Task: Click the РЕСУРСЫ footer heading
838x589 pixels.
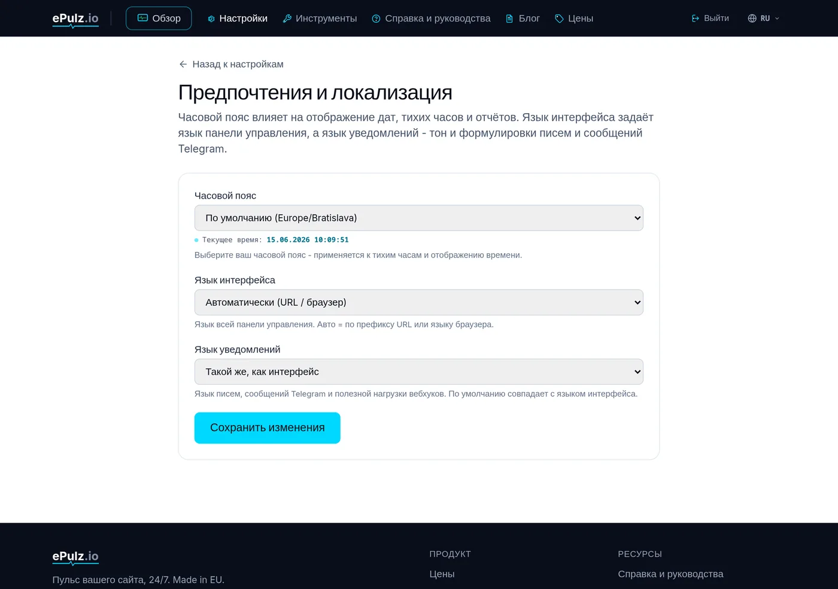Action: point(640,554)
